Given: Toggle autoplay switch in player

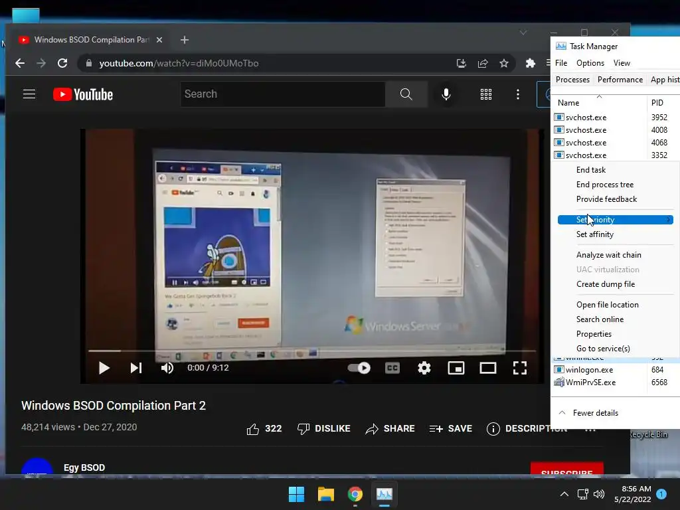Looking at the screenshot, I should [x=359, y=368].
